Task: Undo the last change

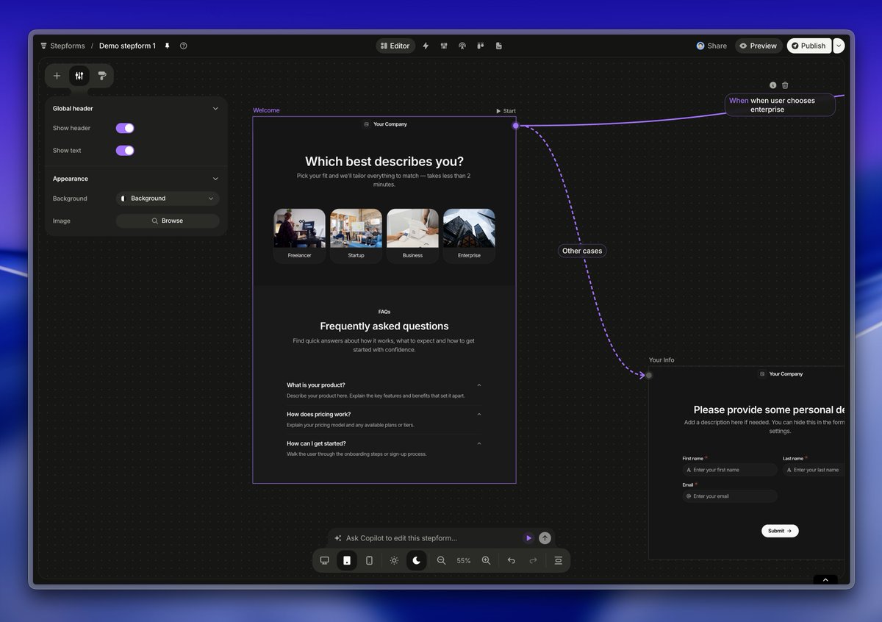Action: click(512, 560)
